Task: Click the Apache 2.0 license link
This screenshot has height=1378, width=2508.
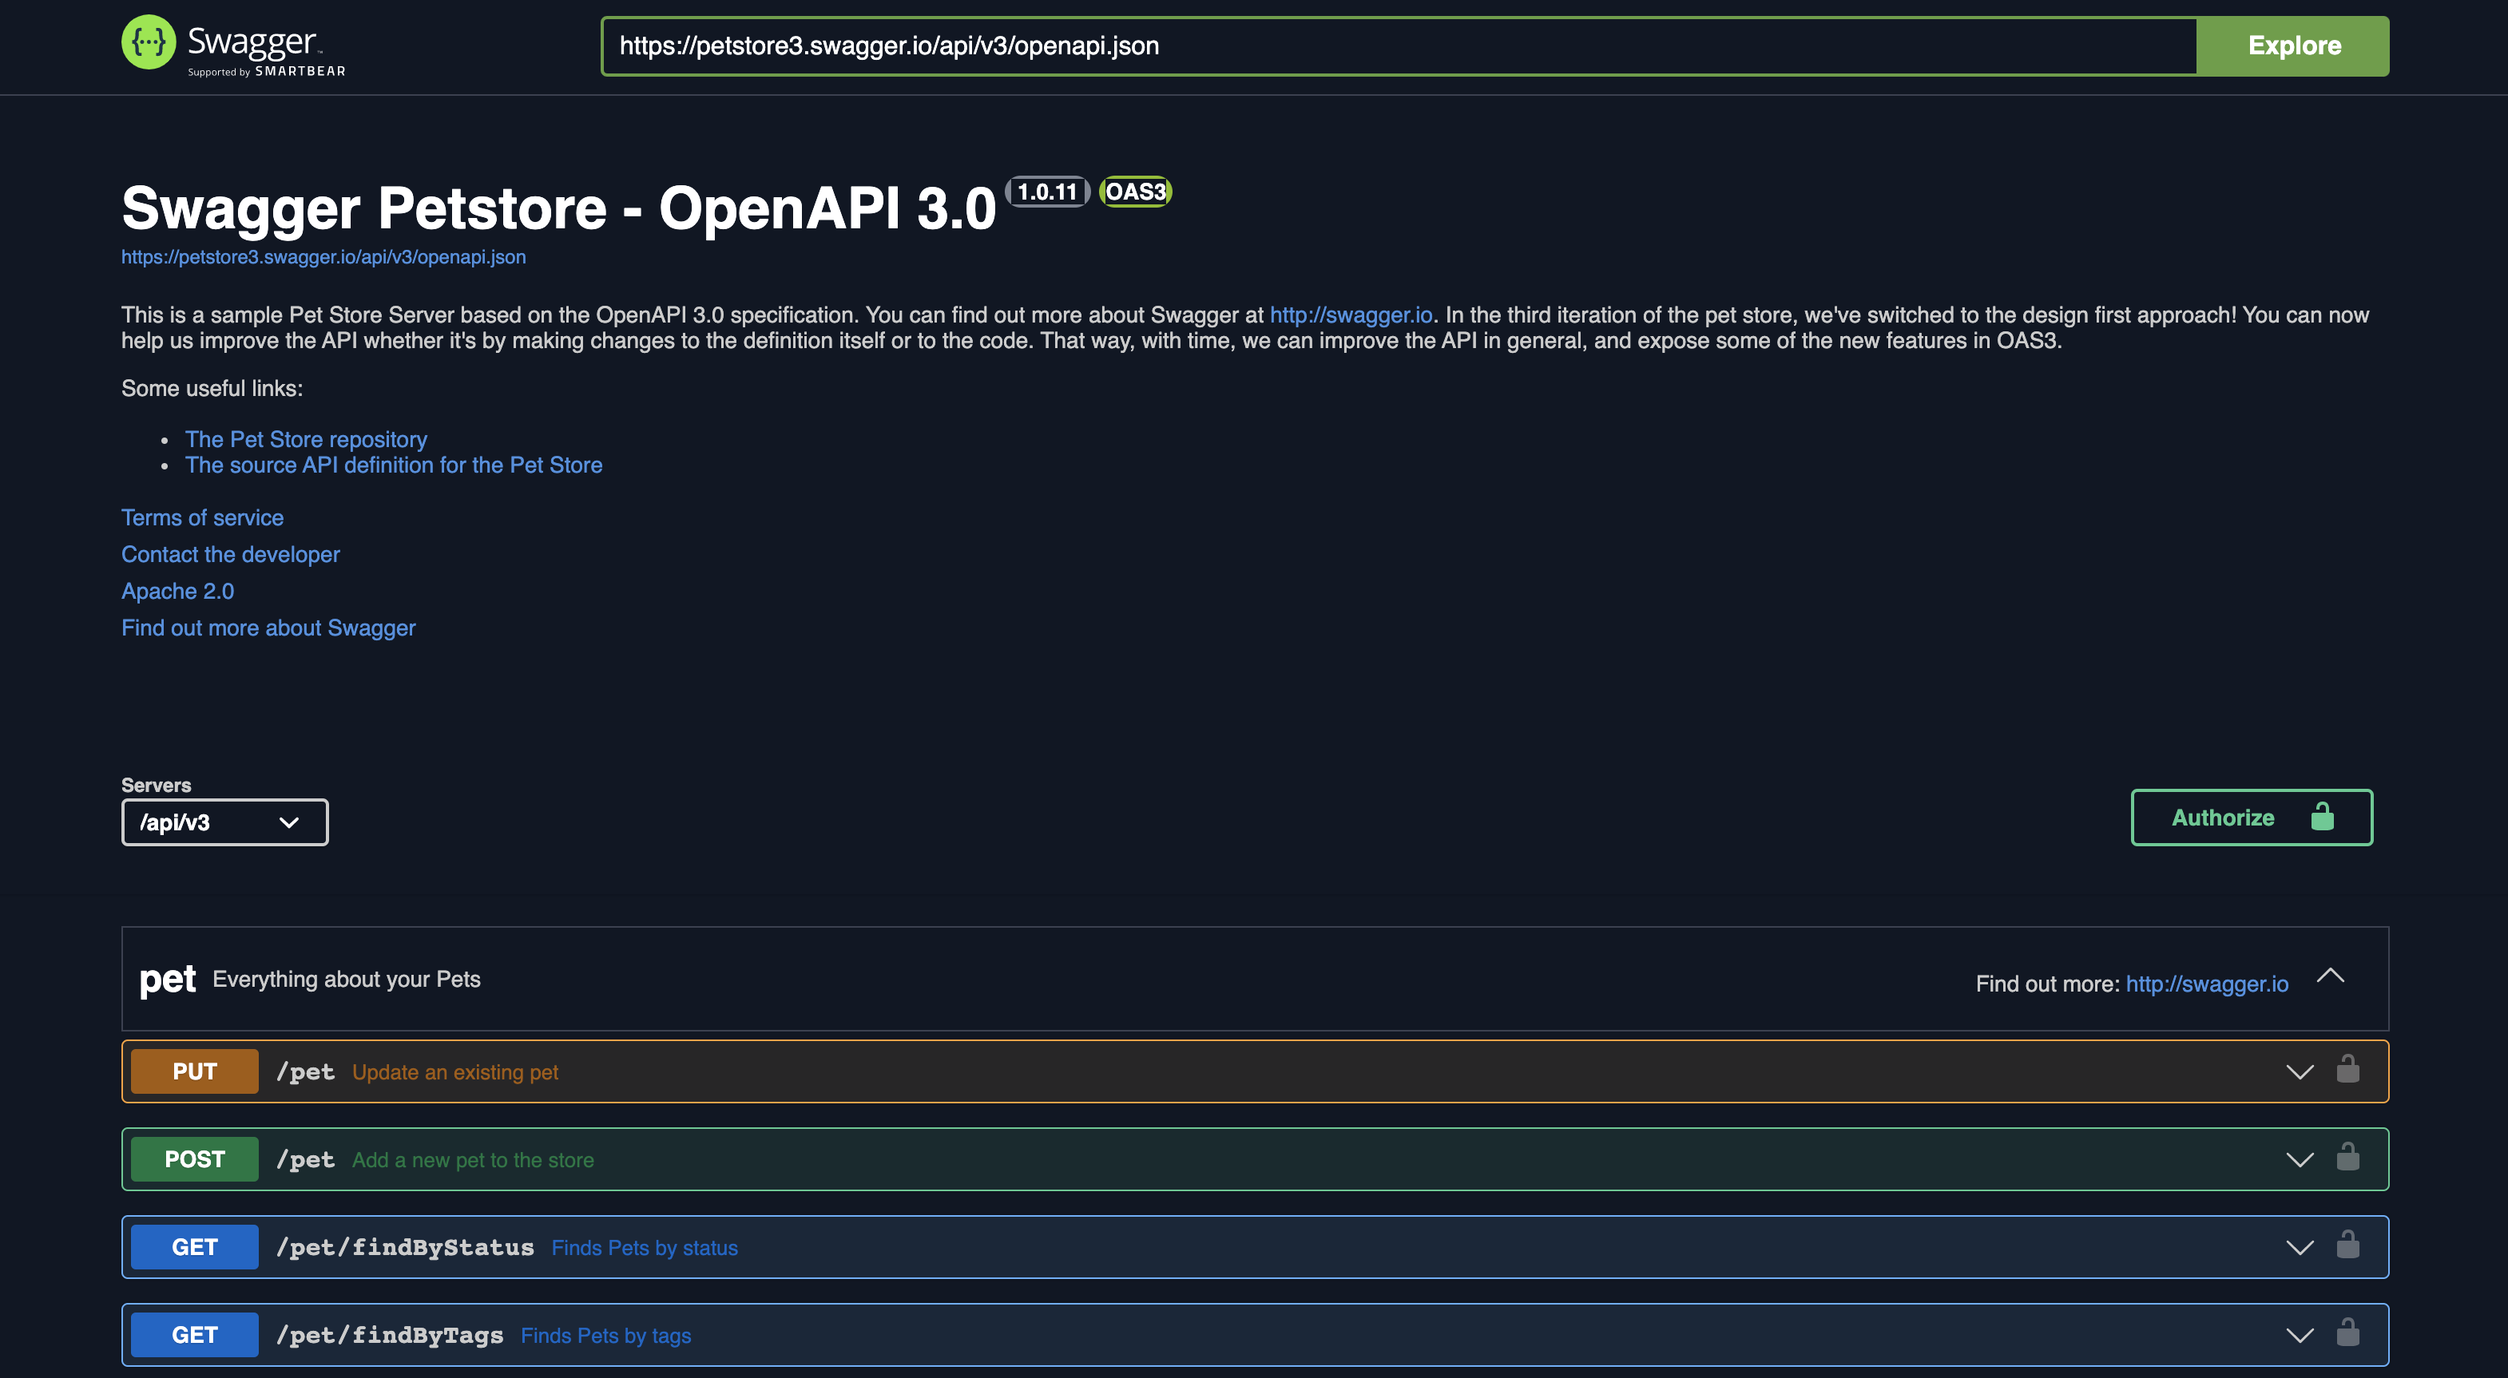Action: (x=177, y=591)
